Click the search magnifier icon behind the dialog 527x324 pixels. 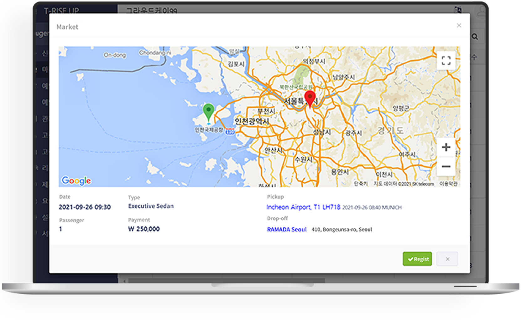pos(475,37)
